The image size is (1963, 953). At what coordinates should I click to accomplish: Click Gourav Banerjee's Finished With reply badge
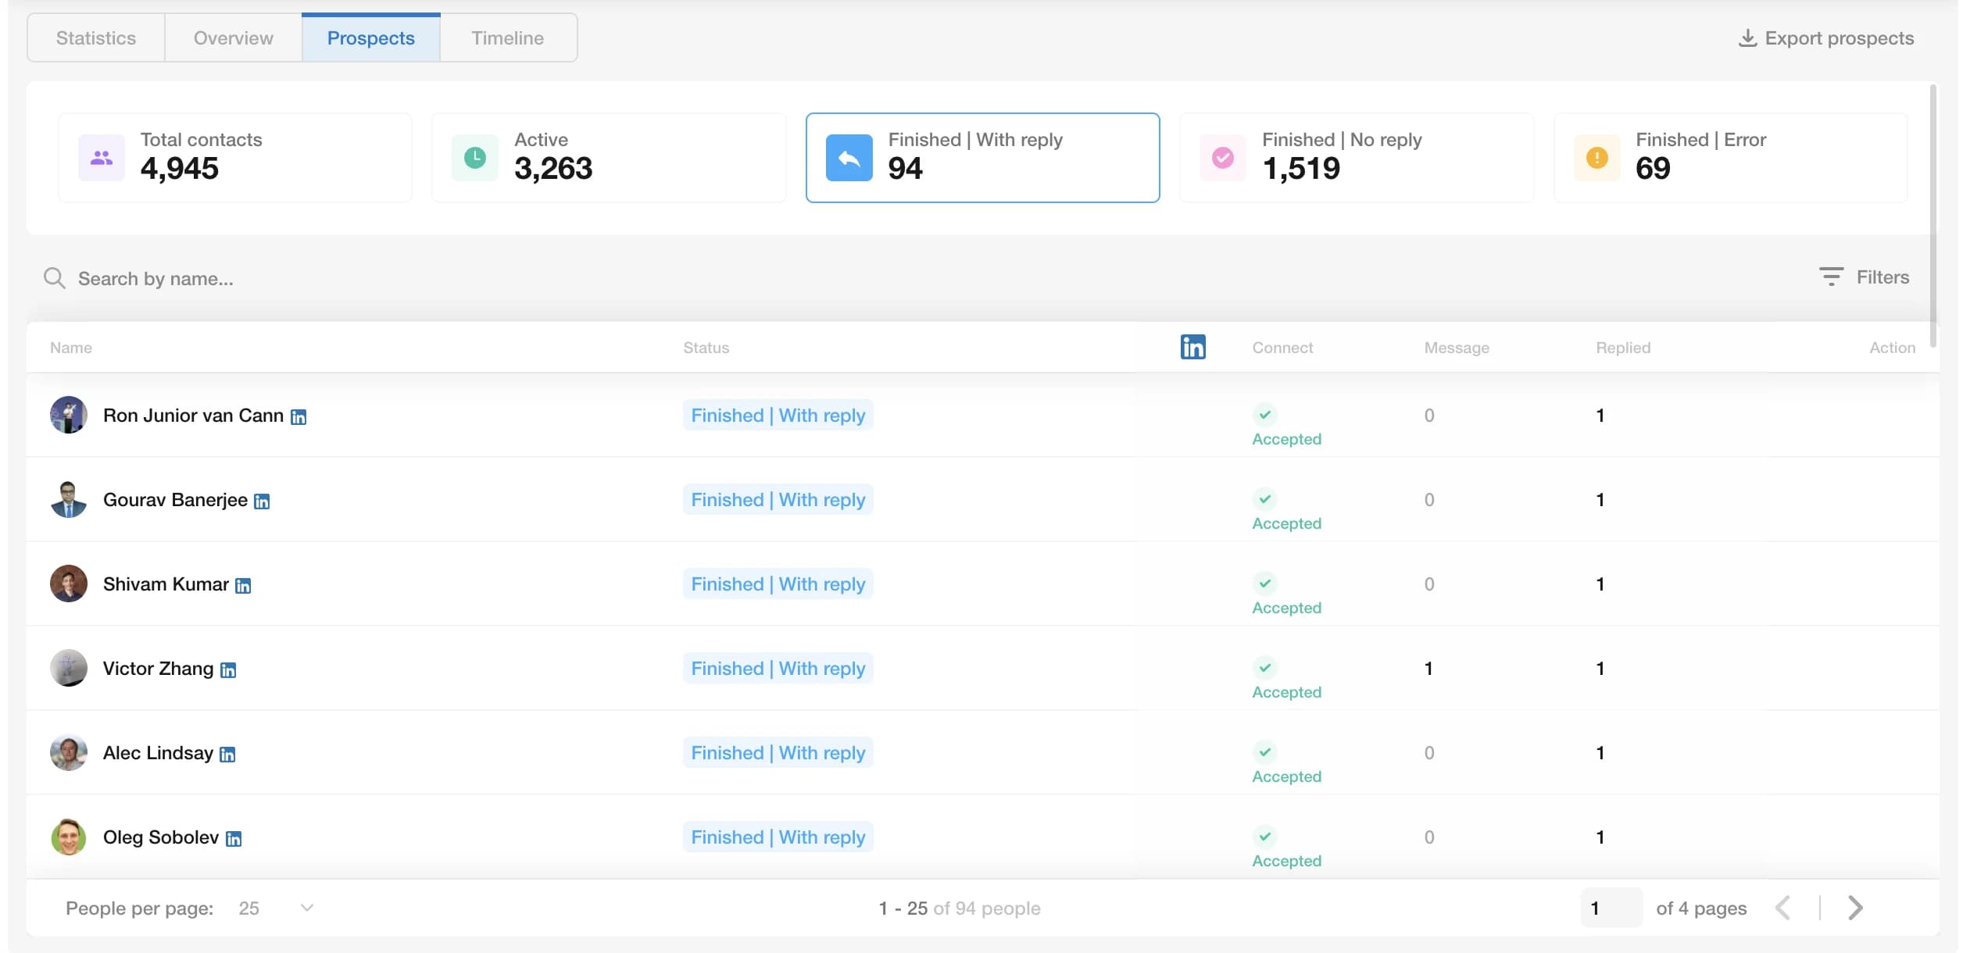(778, 499)
